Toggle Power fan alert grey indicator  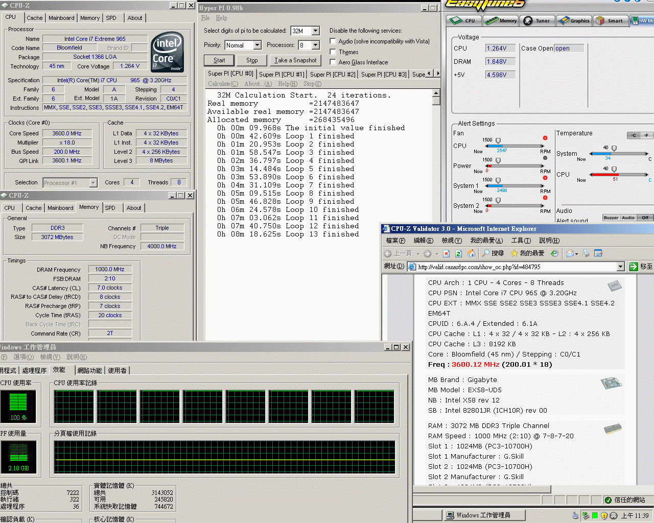[545, 158]
